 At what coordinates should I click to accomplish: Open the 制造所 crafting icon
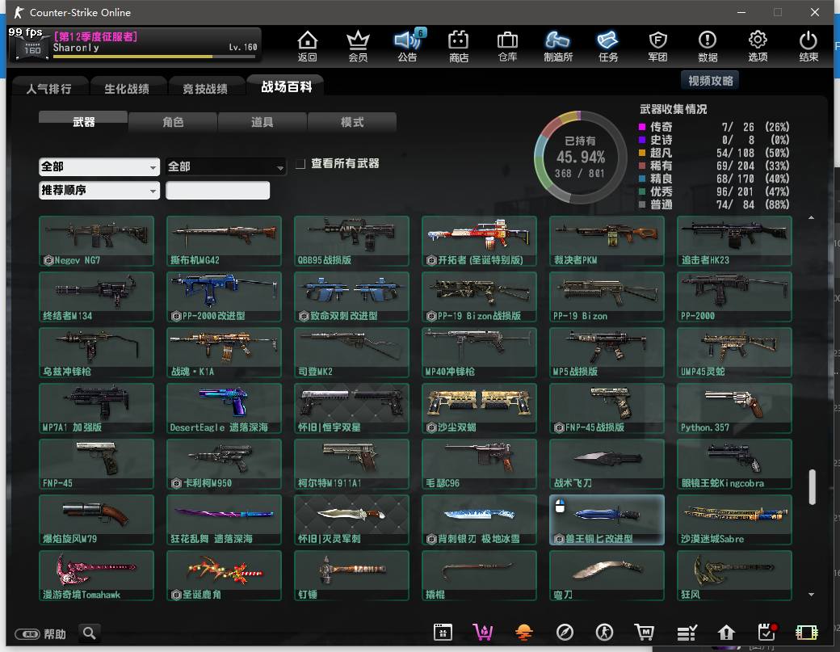[558, 45]
